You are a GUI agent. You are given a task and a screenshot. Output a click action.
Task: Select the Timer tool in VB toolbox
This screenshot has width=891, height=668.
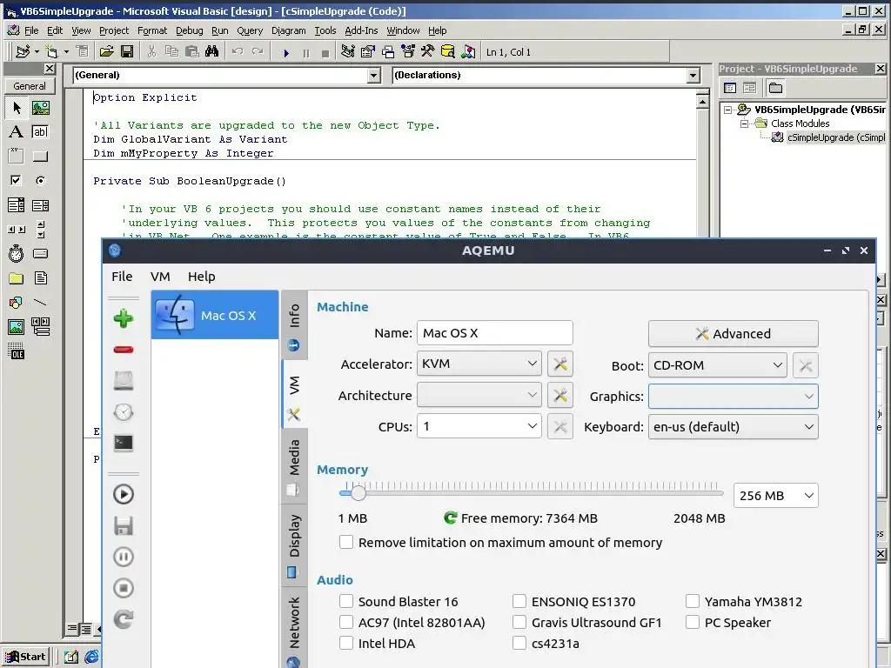16,253
